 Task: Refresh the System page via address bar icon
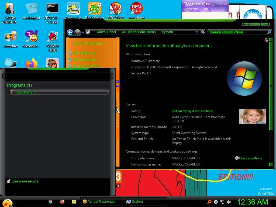click(203, 32)
